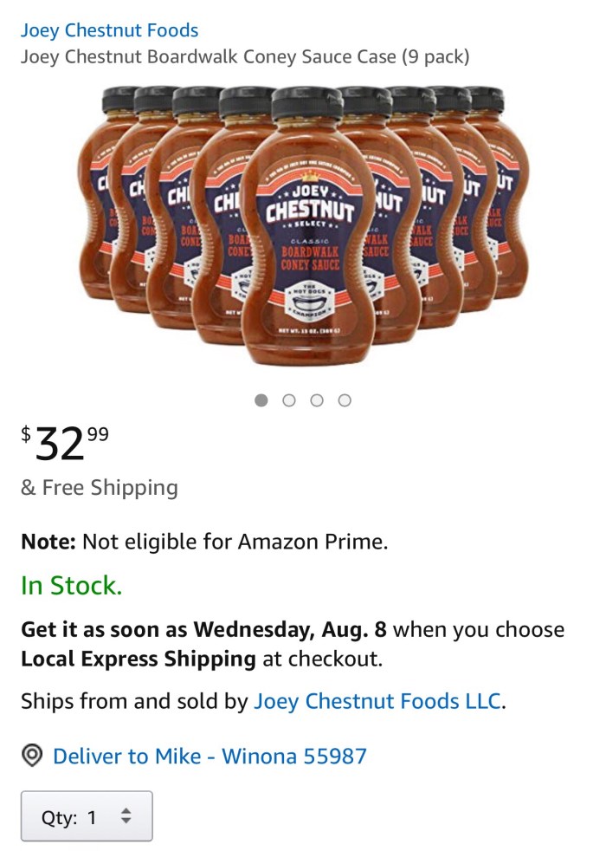Tap the Local Express Shipping text
606x851 pixels.
139,659
